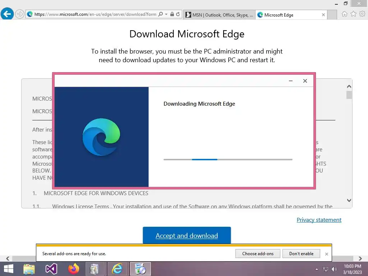Click the network tray icon
This screenshot has width=368, height=276.
pyautogui.click(x=325, y=269)
